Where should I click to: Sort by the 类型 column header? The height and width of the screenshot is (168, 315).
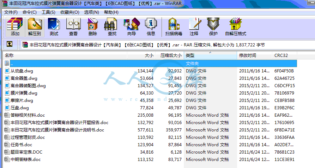pyautogui.click(x=210, y=56)
